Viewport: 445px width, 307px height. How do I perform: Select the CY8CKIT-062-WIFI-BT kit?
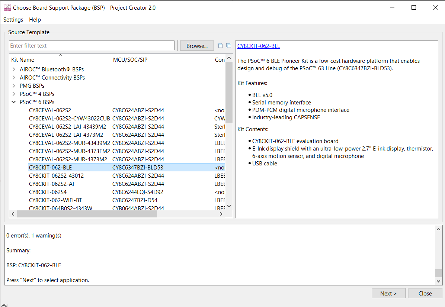click(55, 200)
